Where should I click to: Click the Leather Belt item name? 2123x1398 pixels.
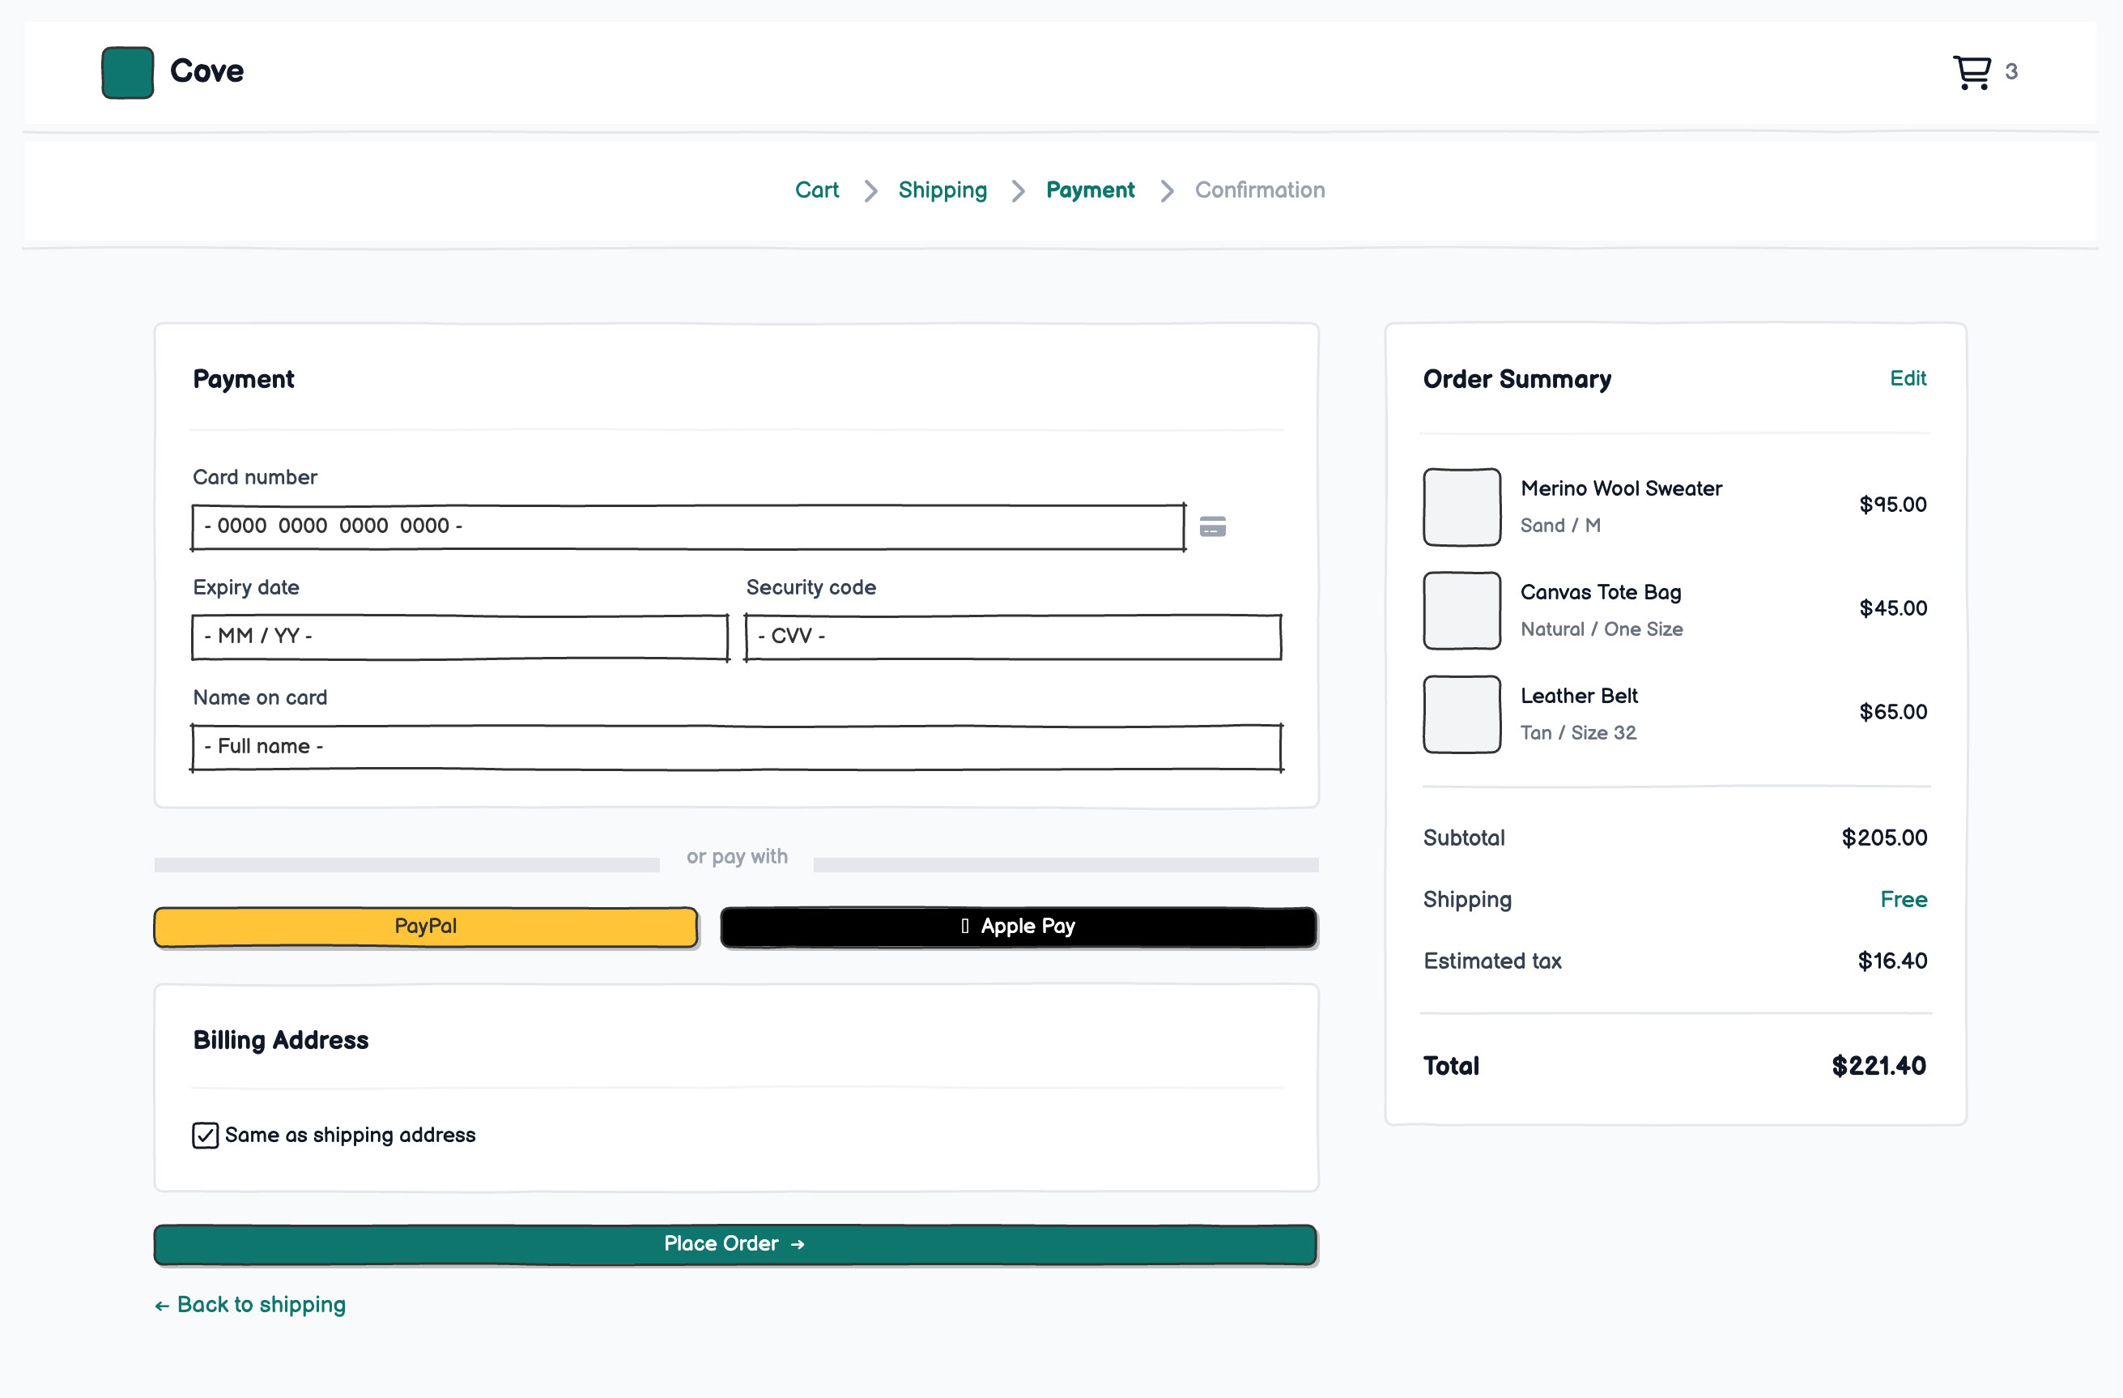click(1579, 696)
